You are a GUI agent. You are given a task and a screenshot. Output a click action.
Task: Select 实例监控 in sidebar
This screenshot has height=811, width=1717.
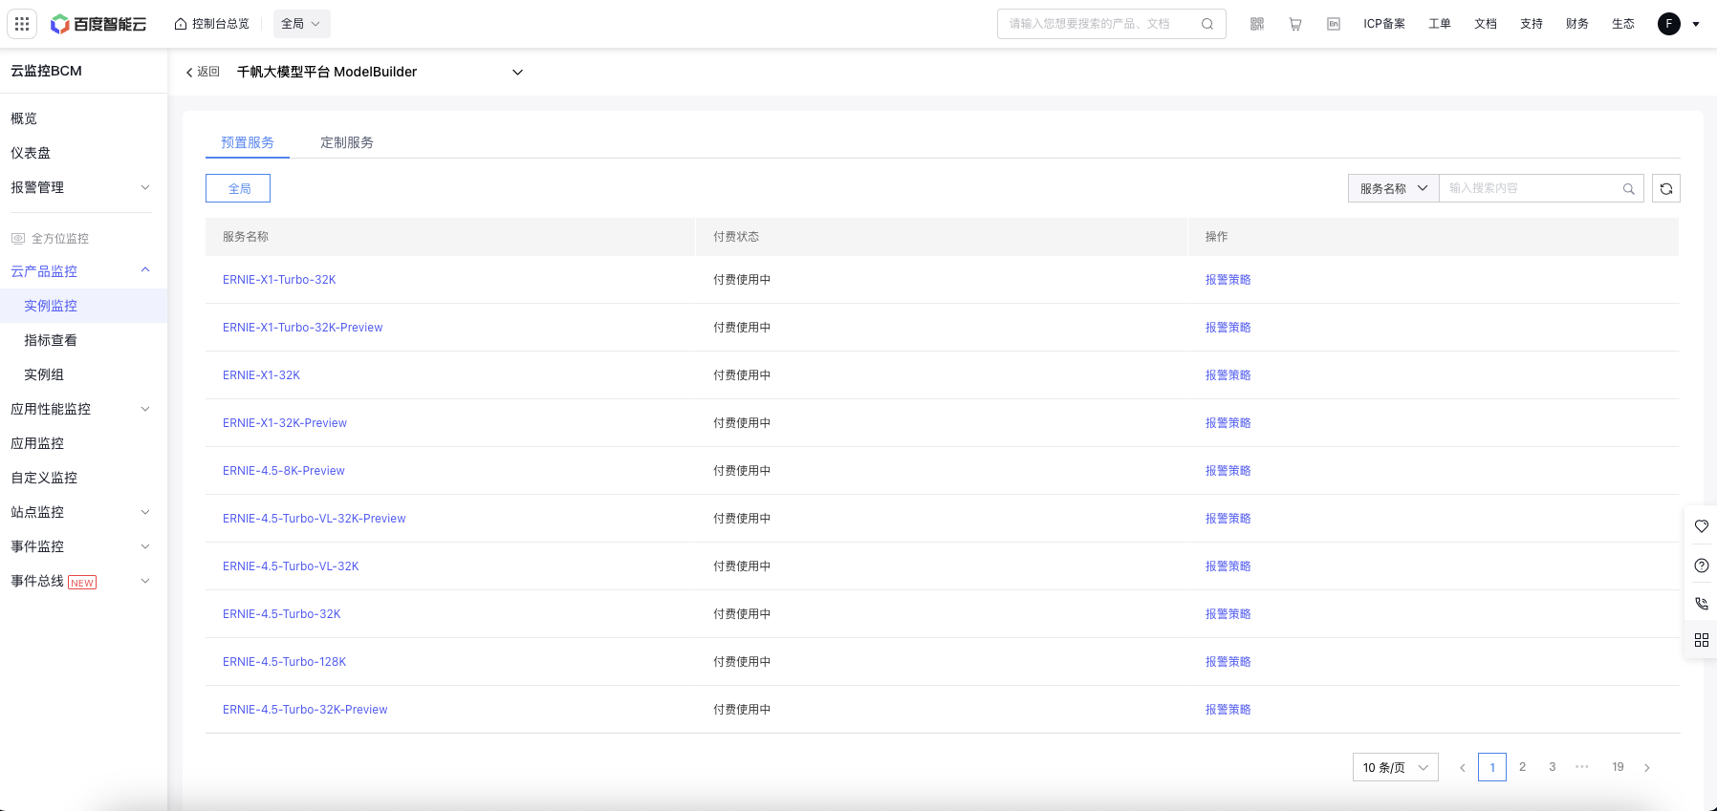tap(83, 306)
